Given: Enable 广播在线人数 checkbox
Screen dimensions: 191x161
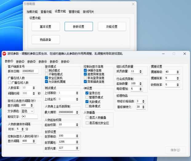Looking at the screenshot, I should [10, 82].
